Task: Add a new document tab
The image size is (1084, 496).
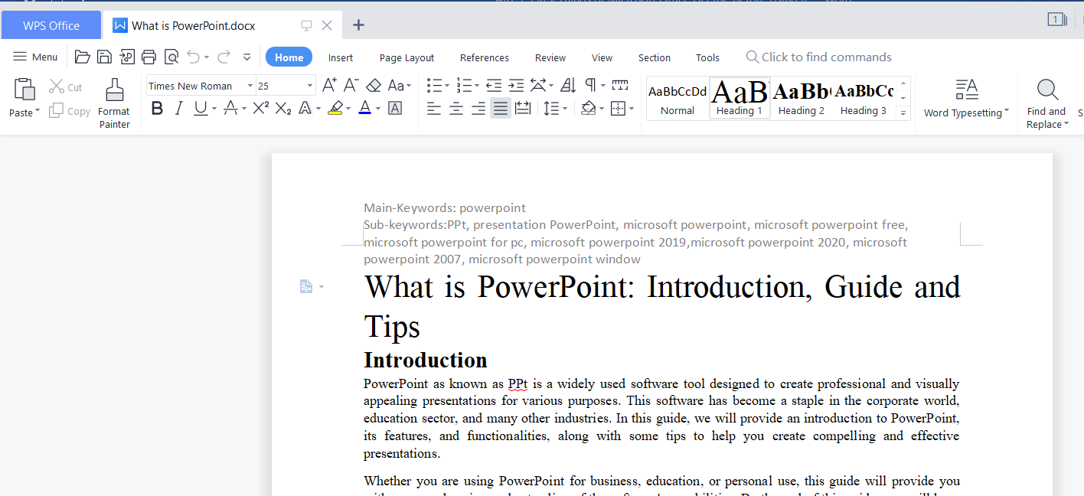Action: pos(358,25)
